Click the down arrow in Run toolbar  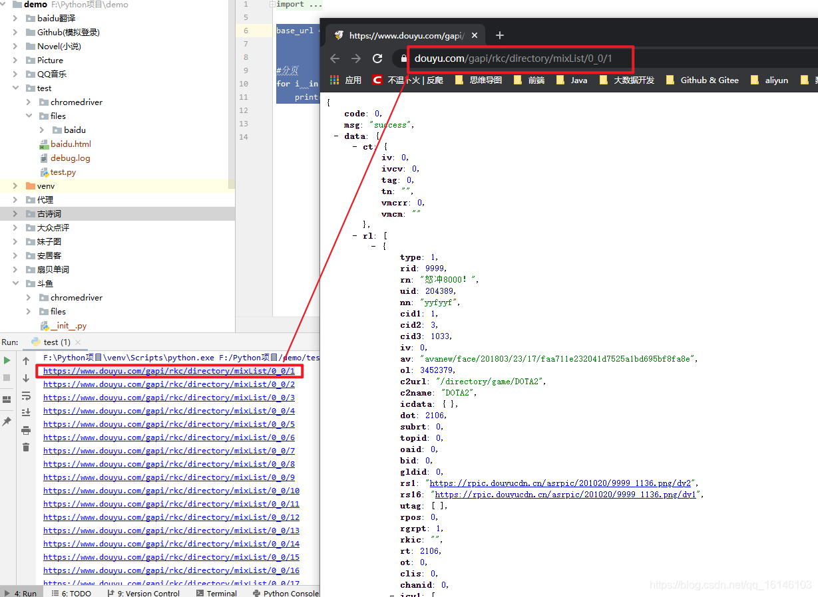pos(26,378)
